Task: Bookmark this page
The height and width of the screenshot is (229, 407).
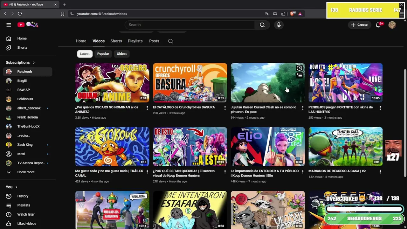Action: coord(62,14)
